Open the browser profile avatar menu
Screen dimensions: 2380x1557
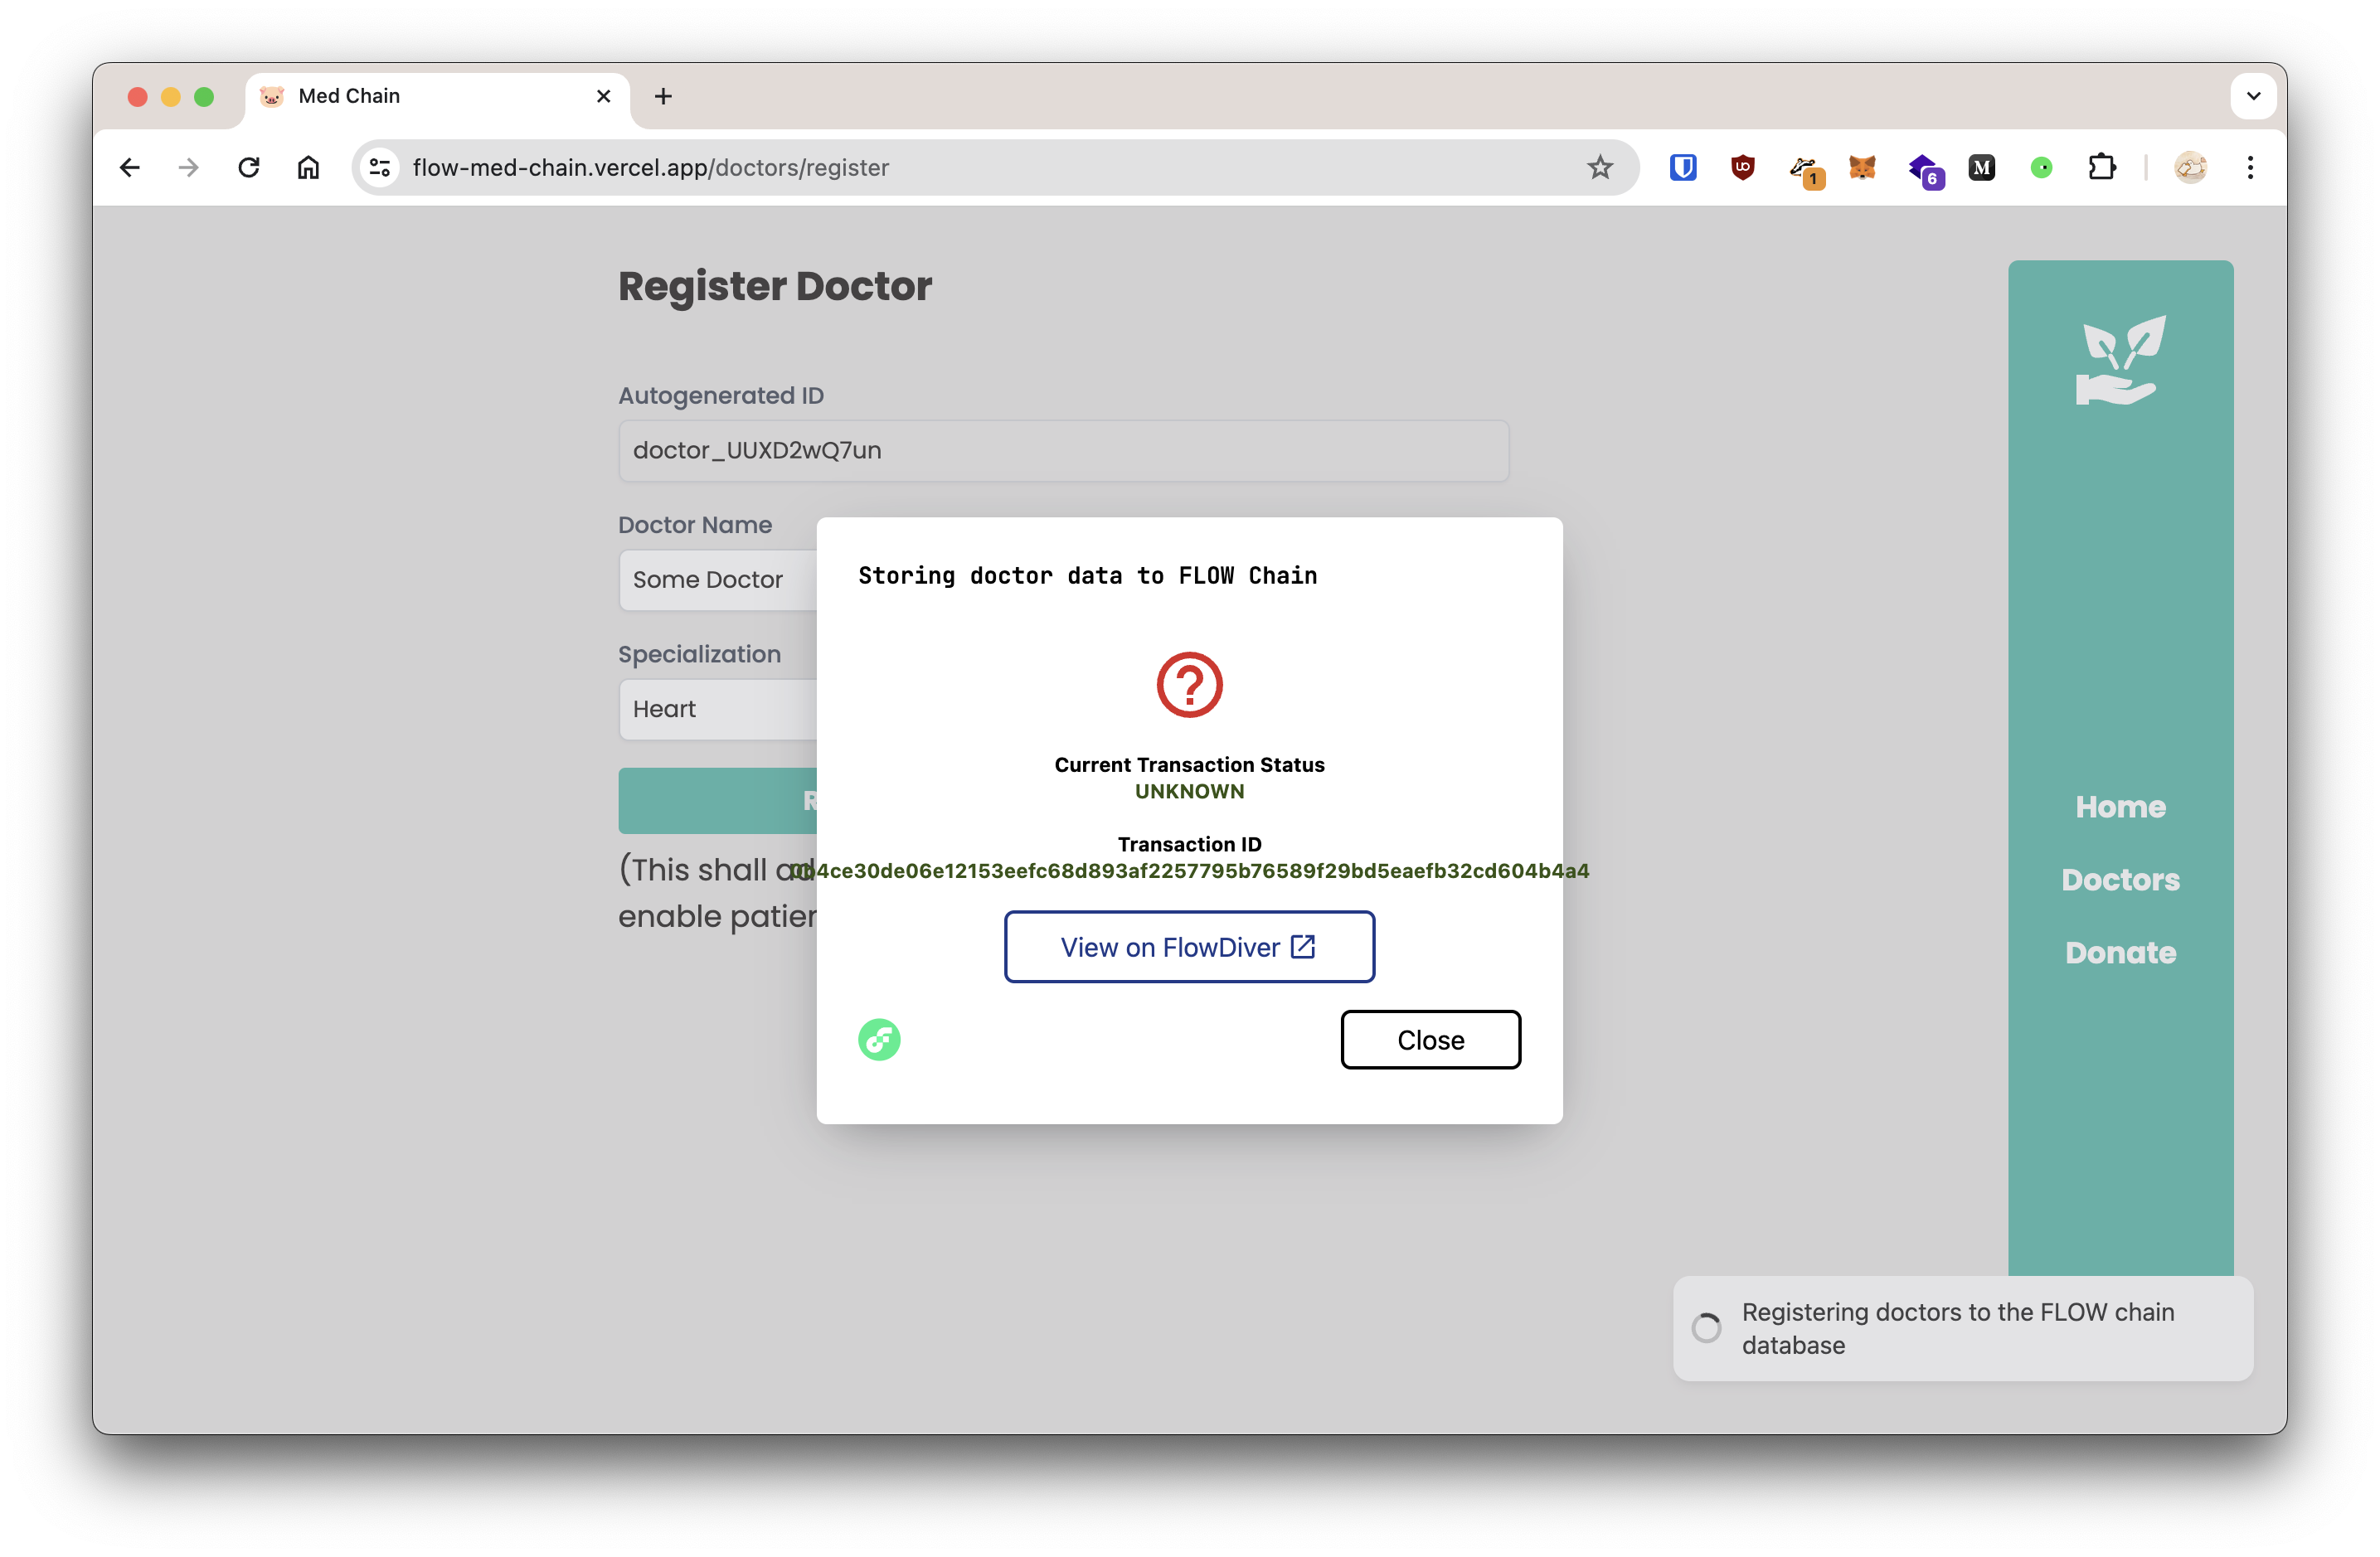click(2190, 168)
